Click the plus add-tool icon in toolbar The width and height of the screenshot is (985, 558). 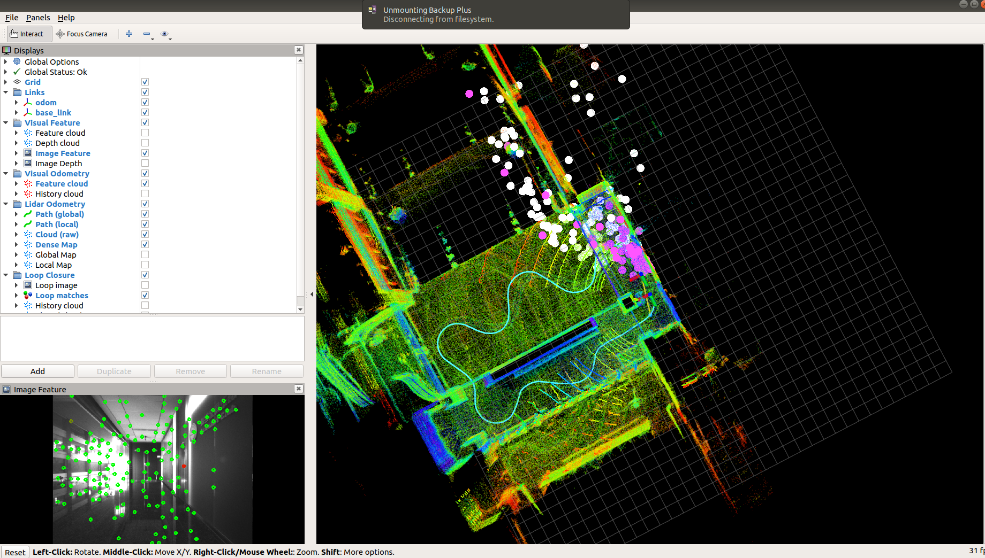click(129, 34)
